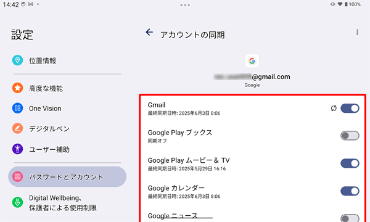Tap the Wi-Fi status icon
Viewport: 370px width, 222px height.
(340, 4)
